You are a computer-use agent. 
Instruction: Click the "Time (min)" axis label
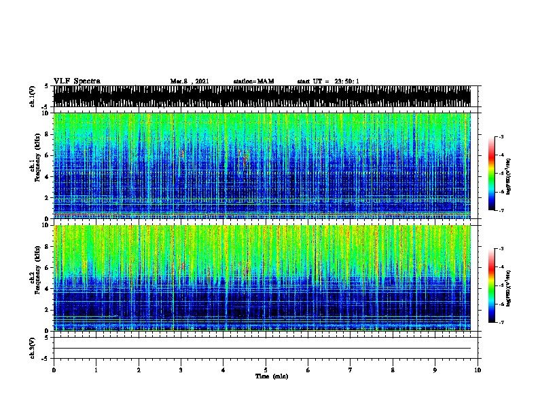tap(272, 376)
